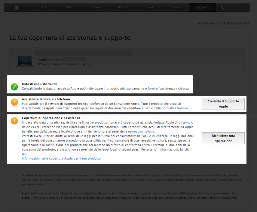Open normativa italiana link in phone support section
Viewport: 257px width, 212px height.
[x=175, y=108]
